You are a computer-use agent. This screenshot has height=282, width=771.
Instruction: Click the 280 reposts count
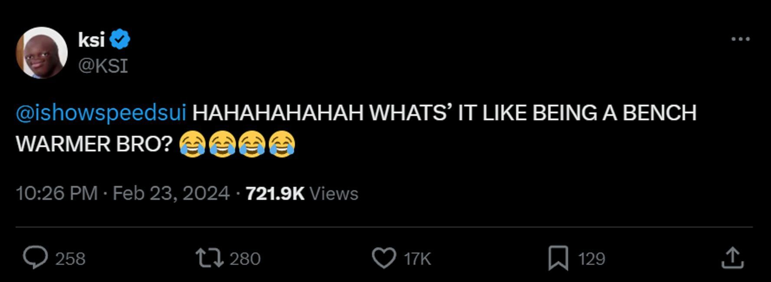245,259
